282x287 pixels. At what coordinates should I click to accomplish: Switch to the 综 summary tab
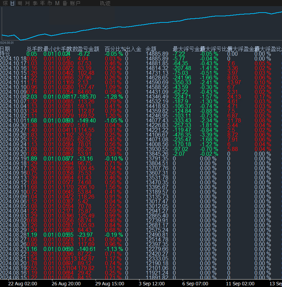(5, 3)
